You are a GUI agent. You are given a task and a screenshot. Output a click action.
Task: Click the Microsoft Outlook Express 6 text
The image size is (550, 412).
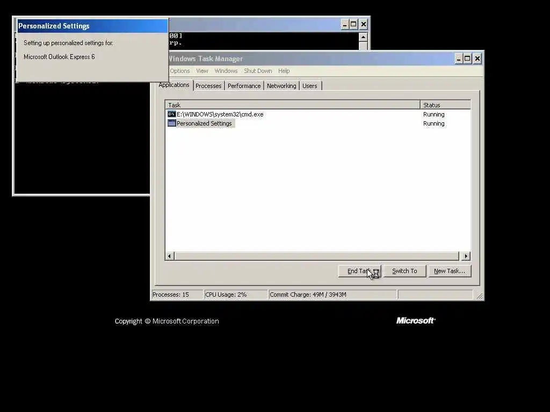coord(59,57)
